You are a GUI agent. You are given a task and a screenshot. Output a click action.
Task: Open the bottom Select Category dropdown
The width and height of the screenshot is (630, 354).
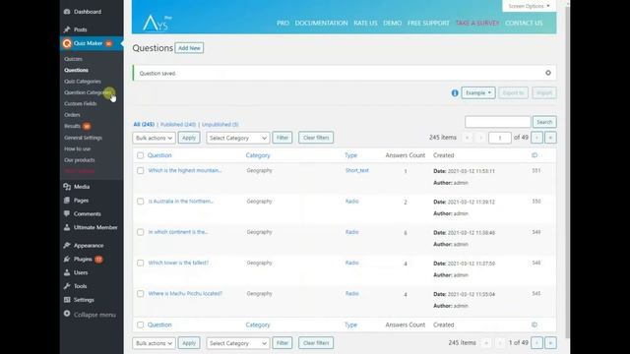237,343
